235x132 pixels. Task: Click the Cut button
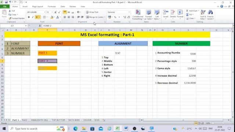12,11
